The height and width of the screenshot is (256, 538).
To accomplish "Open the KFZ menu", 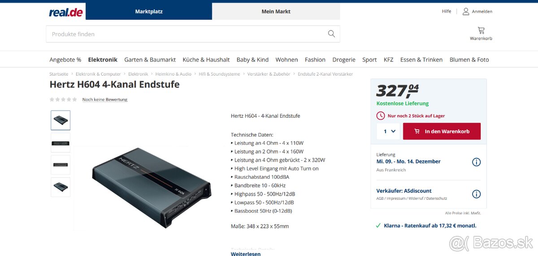I will (388, 60).
